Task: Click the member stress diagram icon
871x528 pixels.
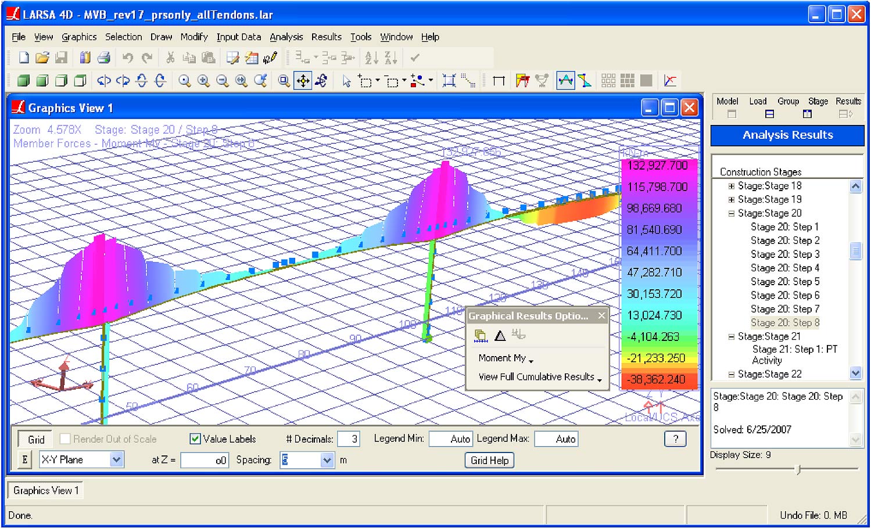Action: 585,81
